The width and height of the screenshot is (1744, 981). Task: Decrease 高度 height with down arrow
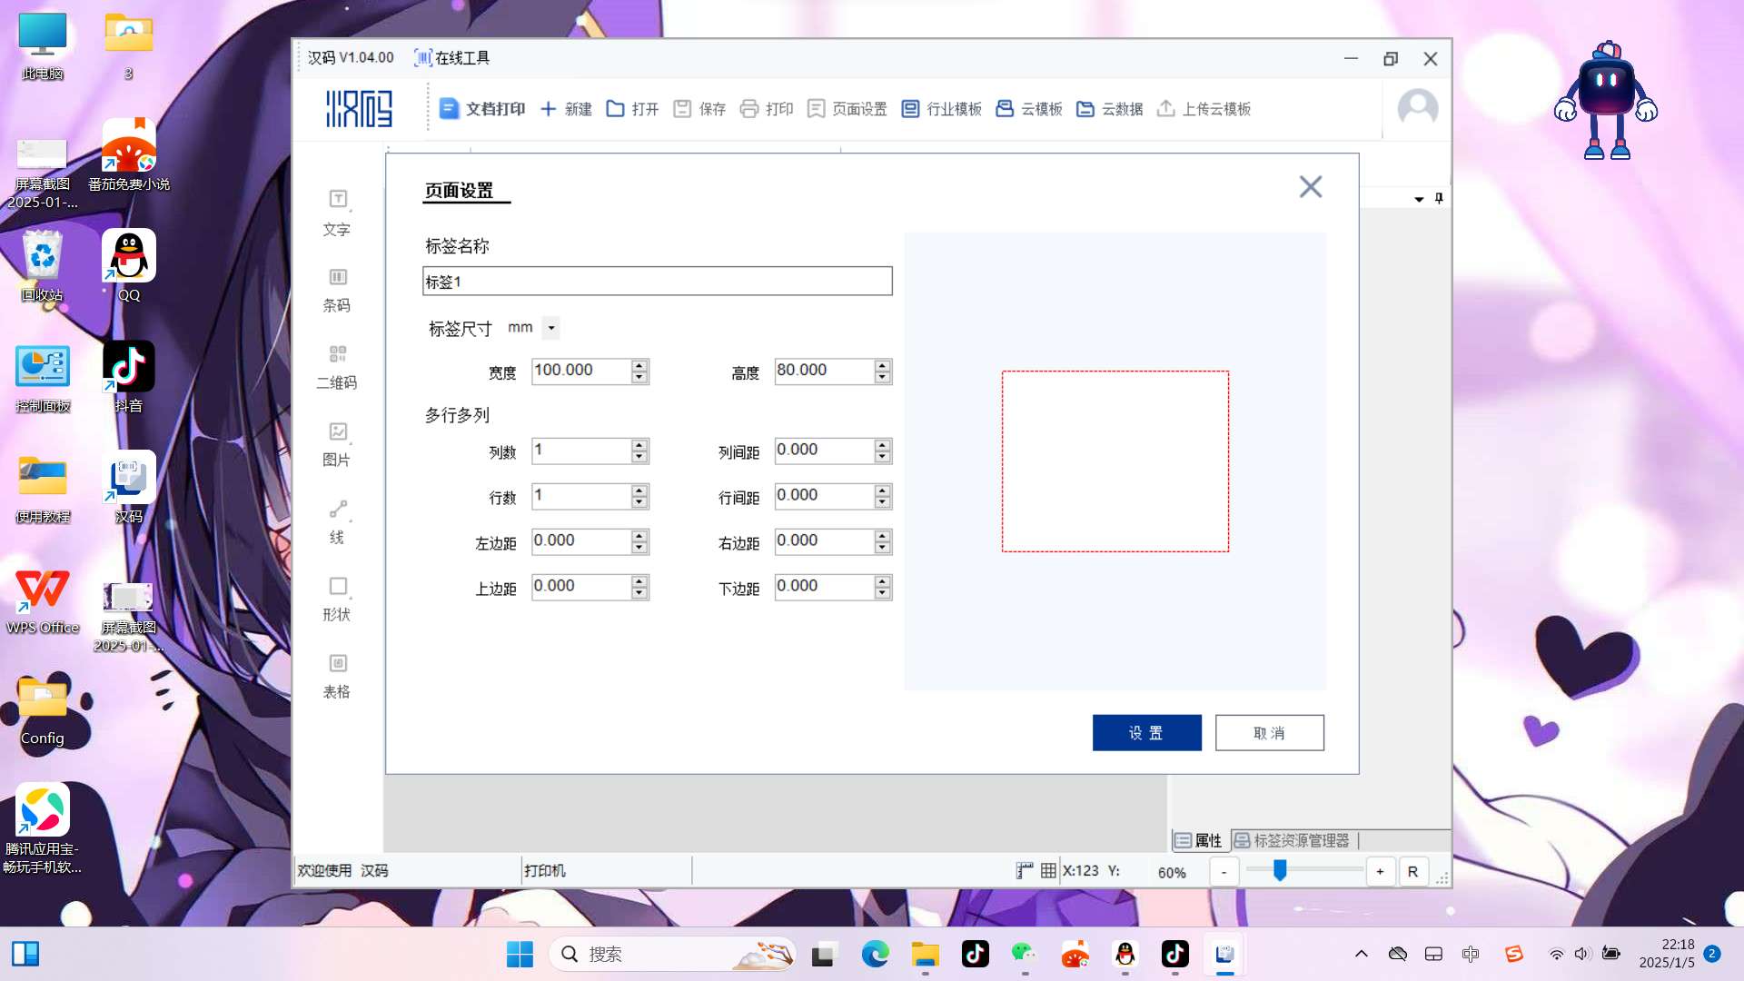click(x=883, y=377)
